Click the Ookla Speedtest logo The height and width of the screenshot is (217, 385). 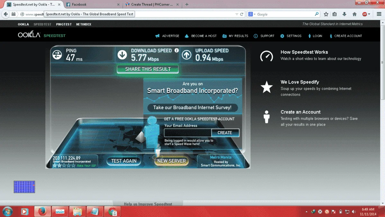pyautogui.click(x=42, y=35)
